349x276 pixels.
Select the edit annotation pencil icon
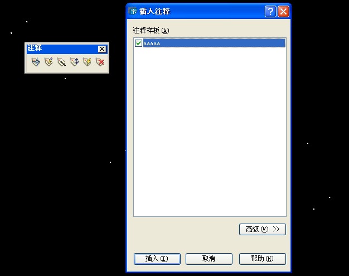(x=49, y=62)
